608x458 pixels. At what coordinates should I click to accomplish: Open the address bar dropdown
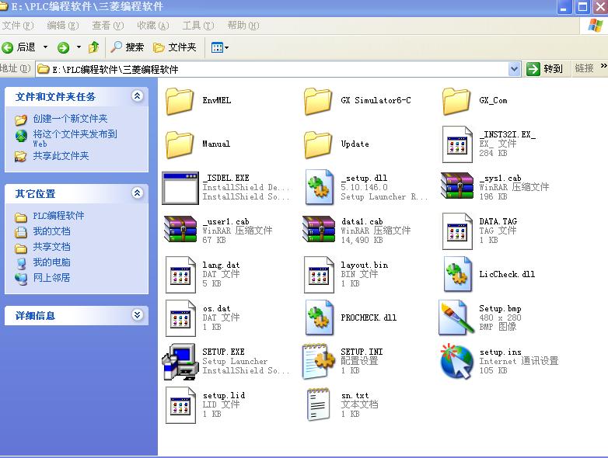[x=514, y=69]
